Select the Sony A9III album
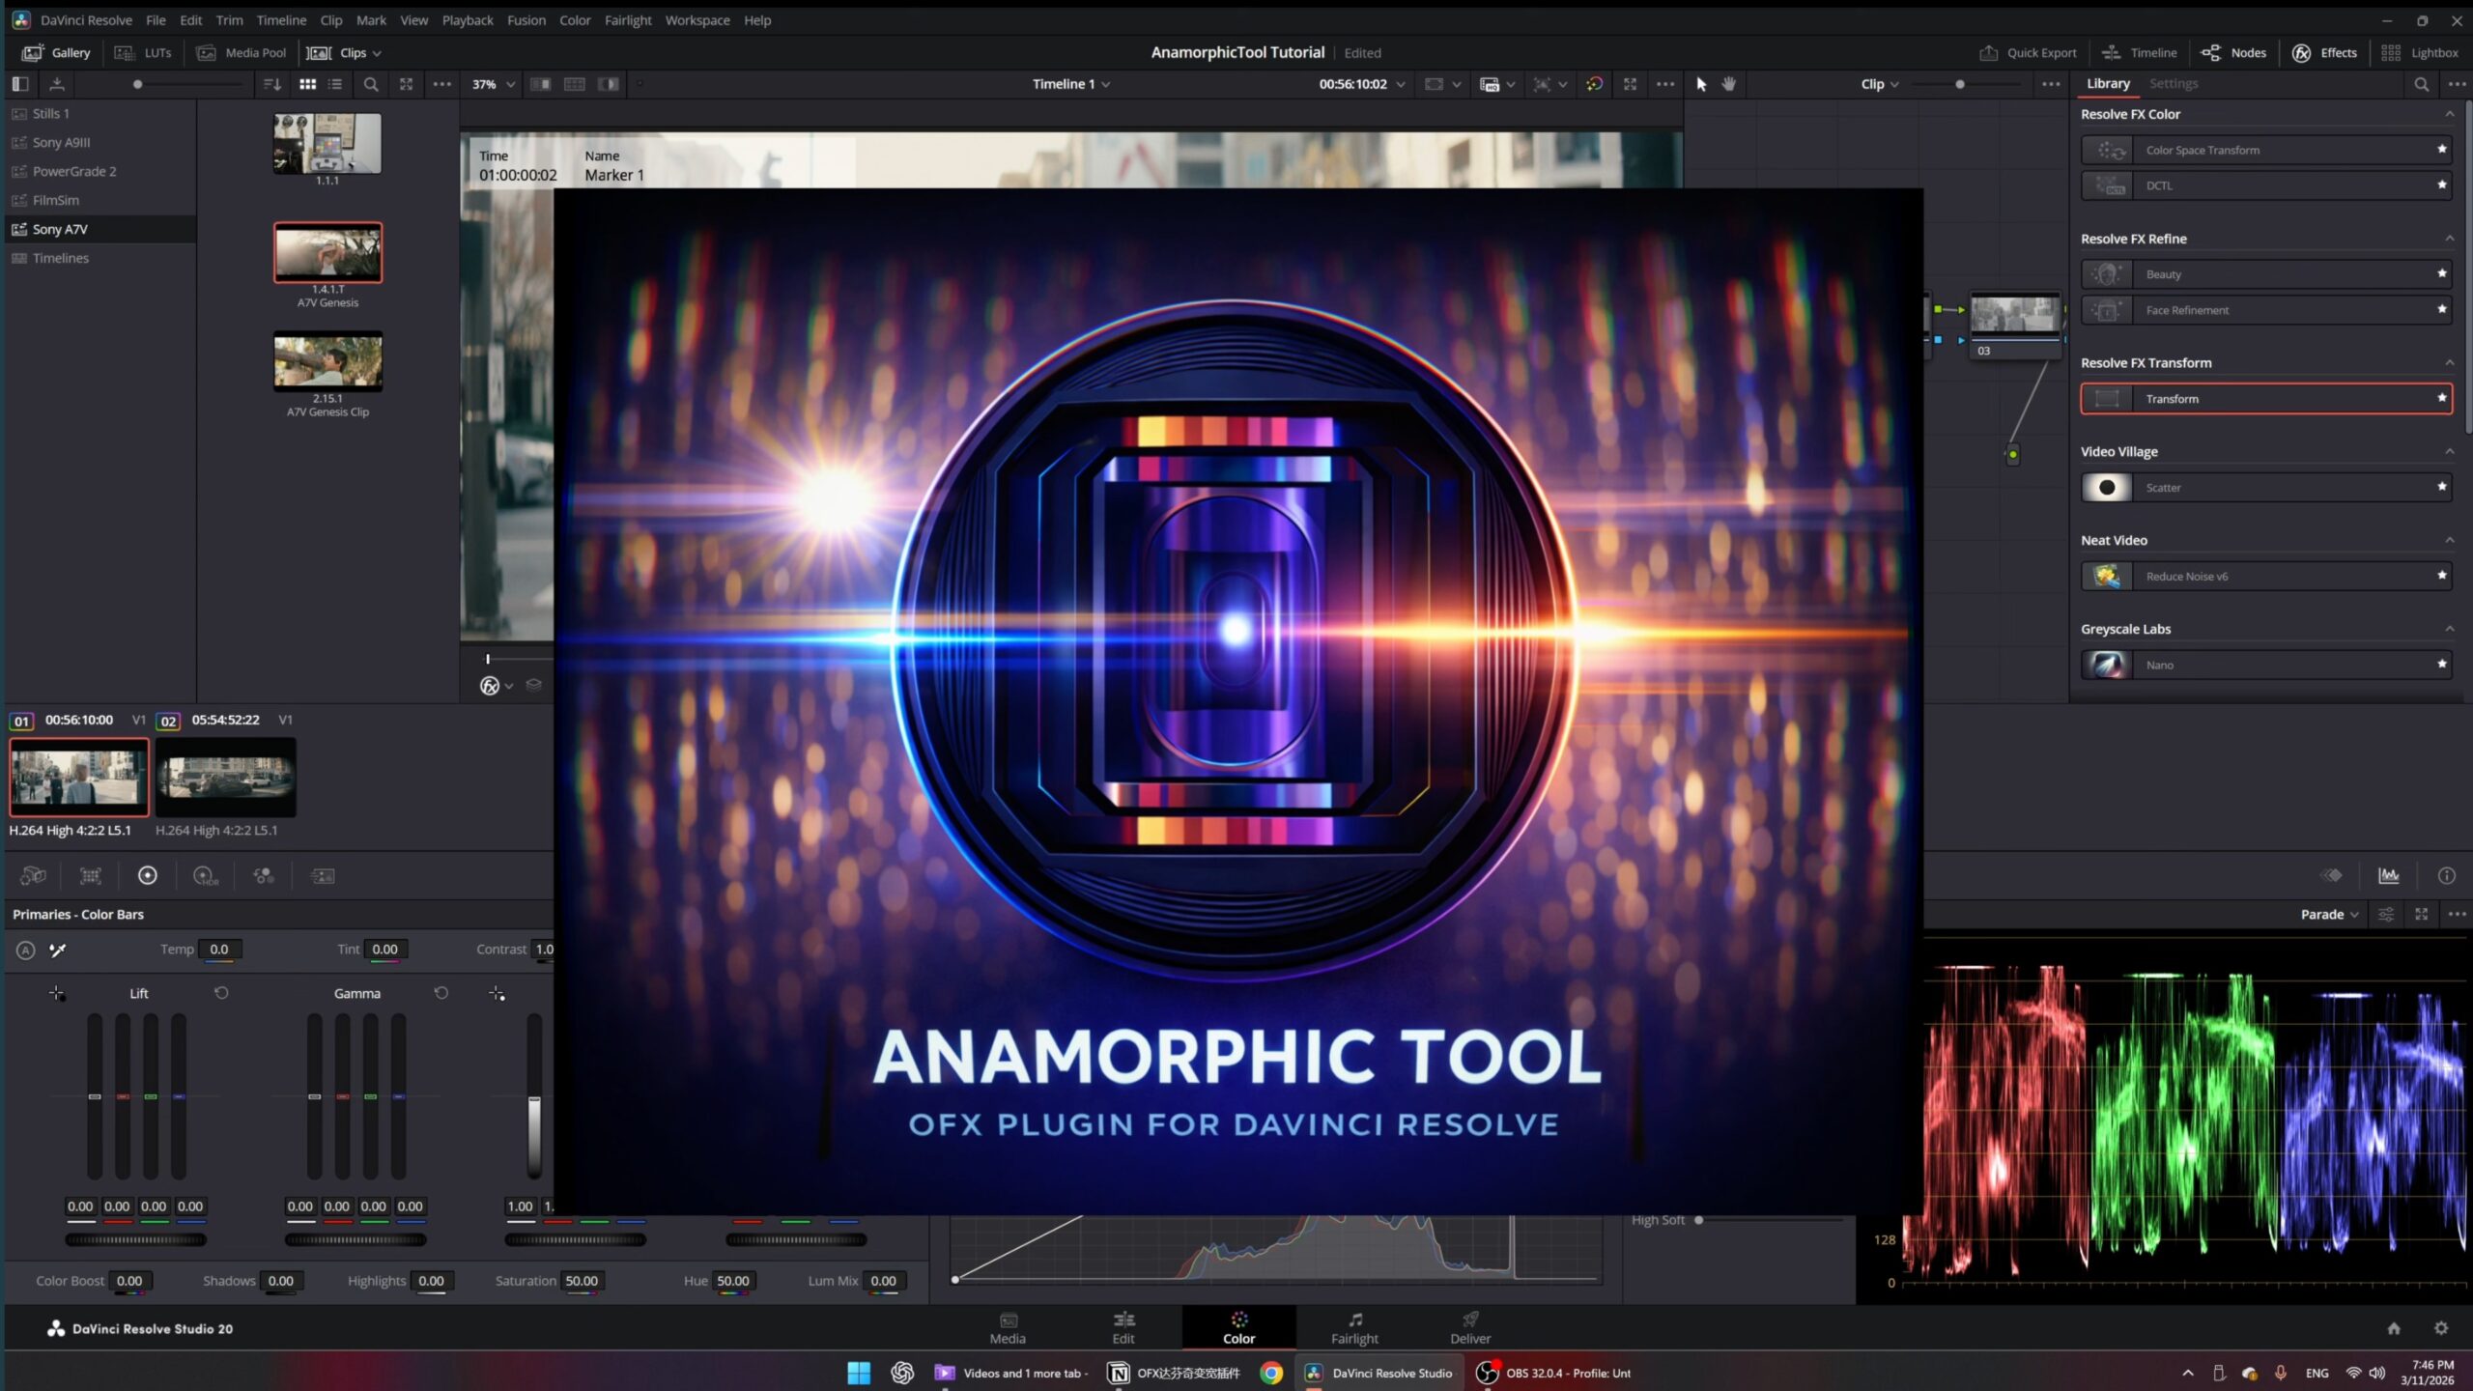The height and width of the screenshot is (1391, 2473). pyautogui.click(x=61, y=142)
